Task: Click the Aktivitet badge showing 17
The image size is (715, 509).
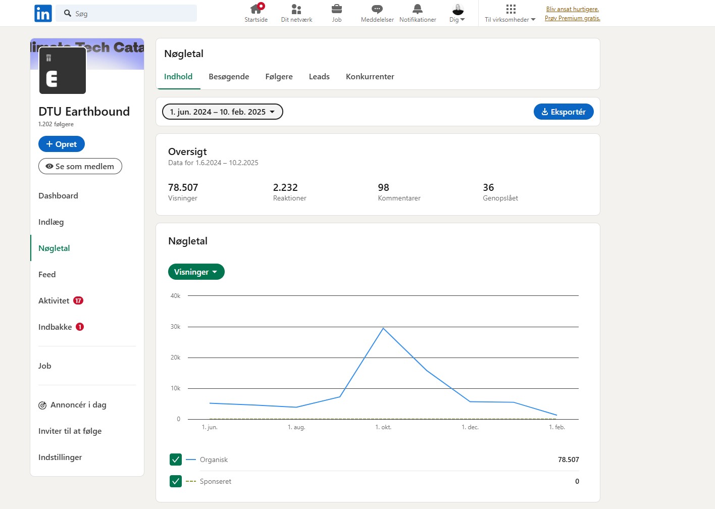Action: pos(78,300)
